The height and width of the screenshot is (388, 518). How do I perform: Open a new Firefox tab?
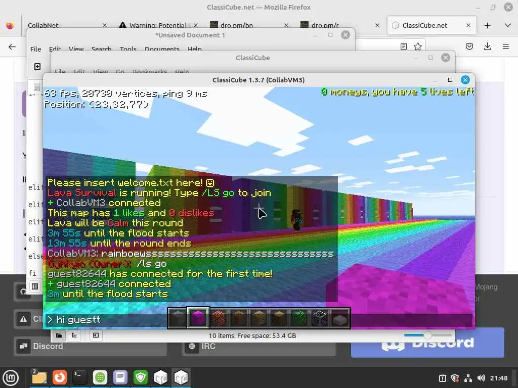(x=487, y=25)
